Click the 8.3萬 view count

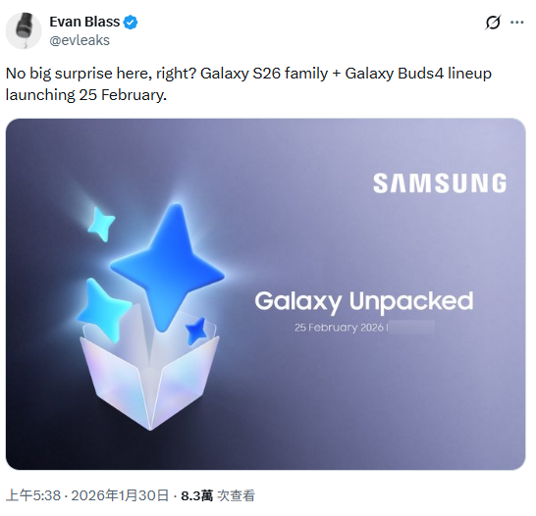tap(197, 495)
